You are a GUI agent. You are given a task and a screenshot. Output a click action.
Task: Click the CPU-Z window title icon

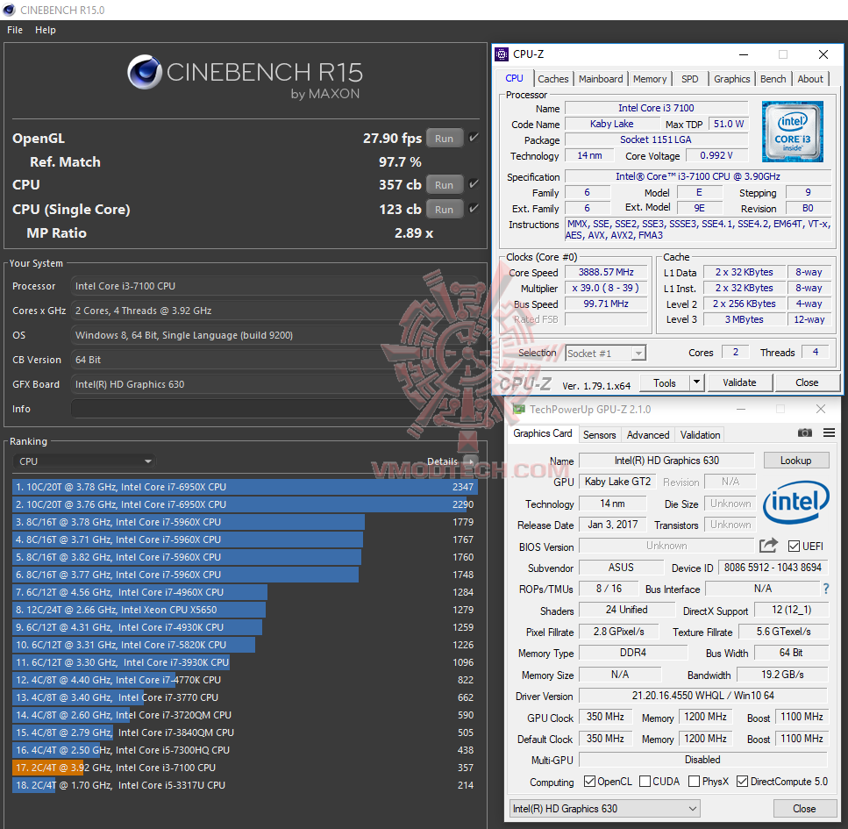(502, 54)
